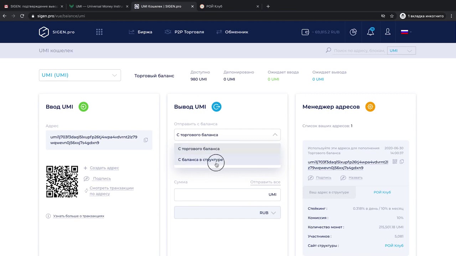Click the address link in Менеджер адресов
456x256 pixels.
(x=348, y=165)
